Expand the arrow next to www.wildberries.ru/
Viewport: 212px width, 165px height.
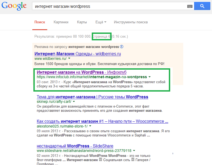[x=69, y=59]
